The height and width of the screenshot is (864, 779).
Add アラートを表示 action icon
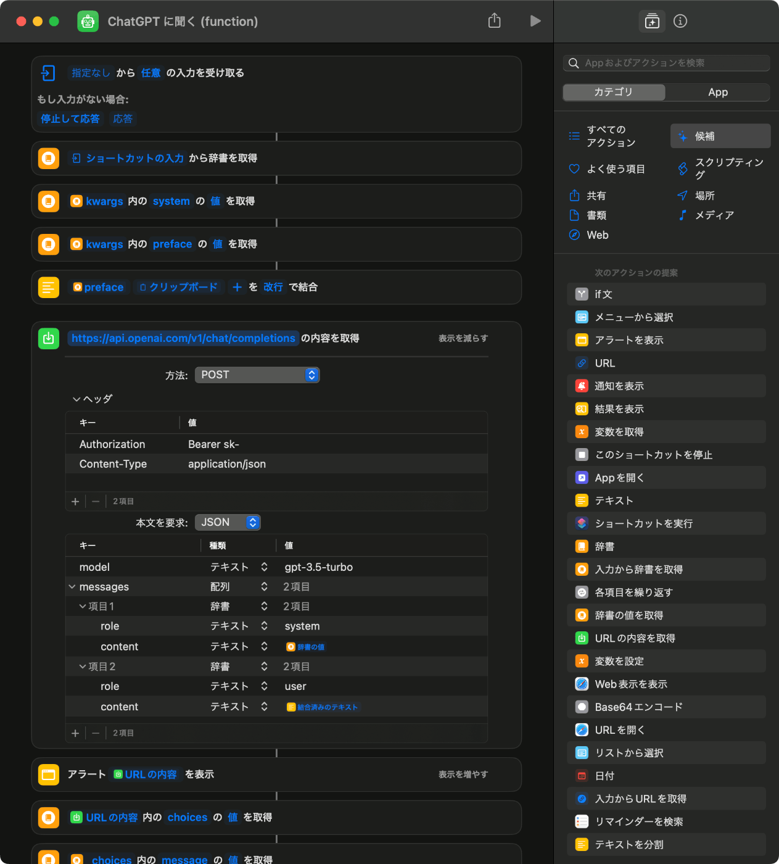[x=582, y=340]
